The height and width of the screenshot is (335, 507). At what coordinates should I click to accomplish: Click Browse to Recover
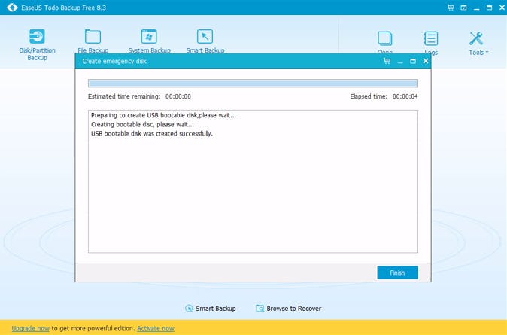(x=288, y=309)
